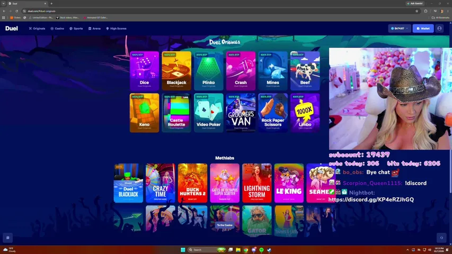
Task: Open a new browser tab
Action: (51, 4)
